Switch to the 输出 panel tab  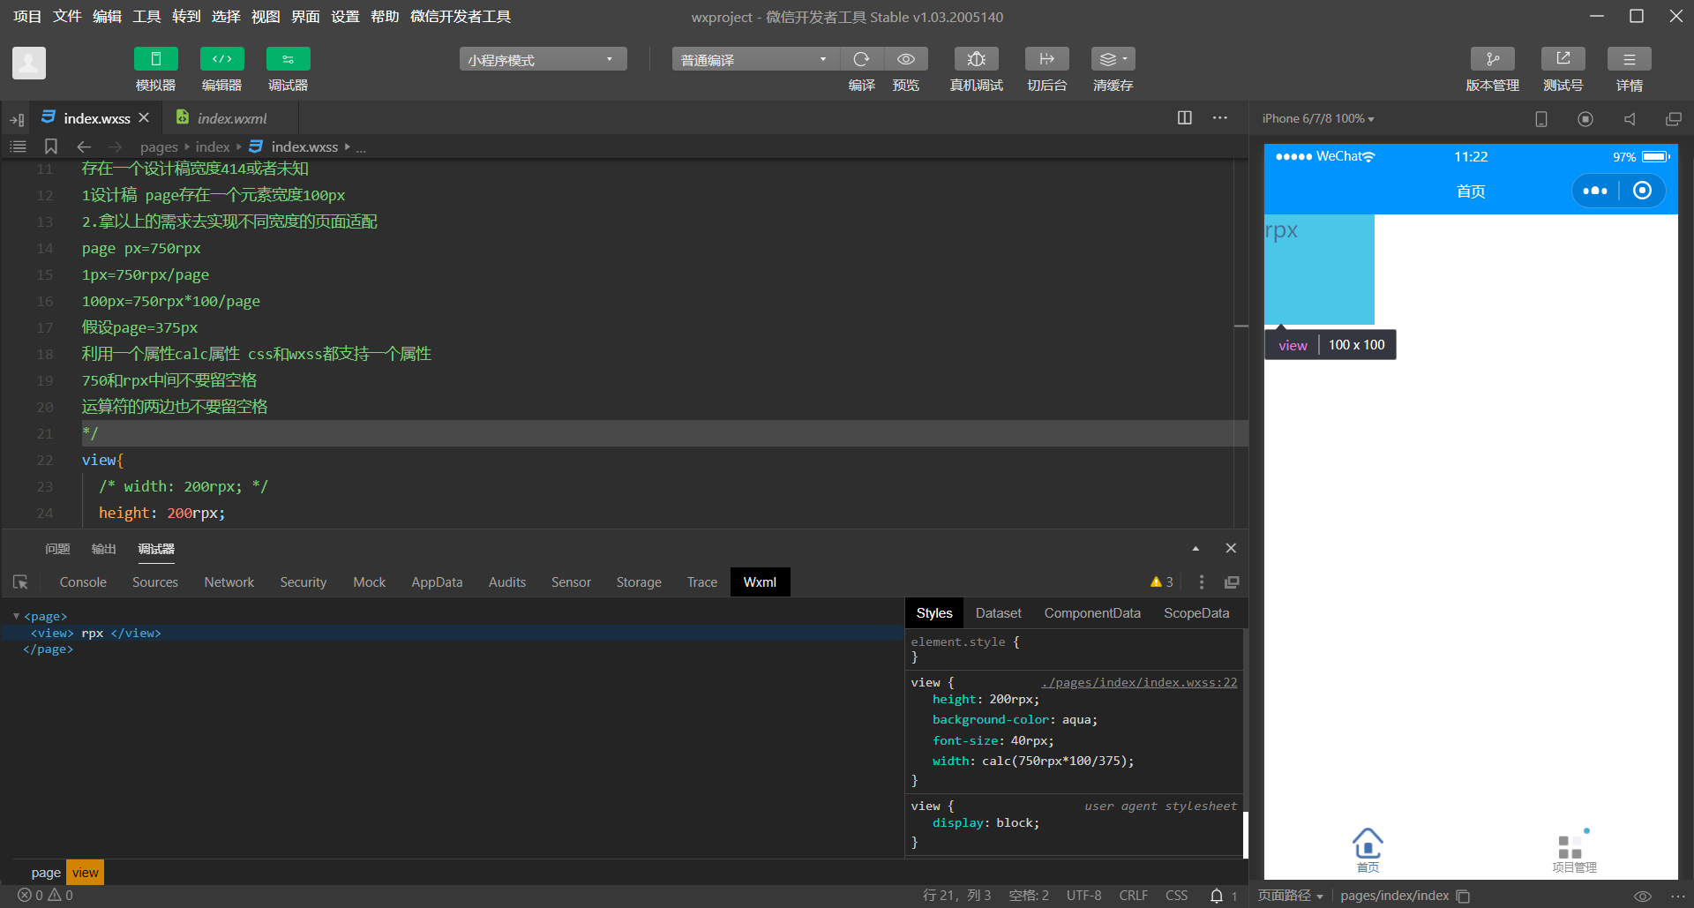[104, 549]
